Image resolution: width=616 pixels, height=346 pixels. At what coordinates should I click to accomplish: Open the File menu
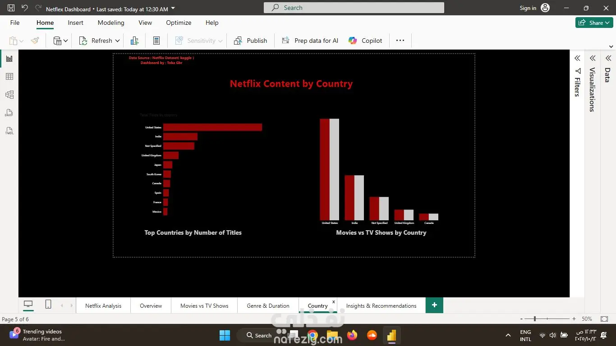[x=15, y=23]
